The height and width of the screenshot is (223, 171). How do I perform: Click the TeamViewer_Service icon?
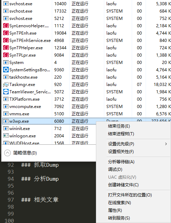point(6,92)
